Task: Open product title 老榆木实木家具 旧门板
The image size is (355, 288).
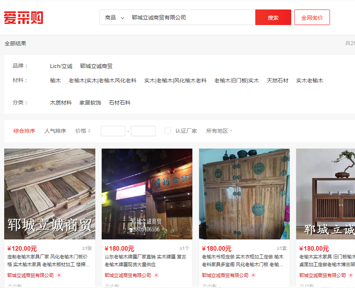Action: (327, 261)
